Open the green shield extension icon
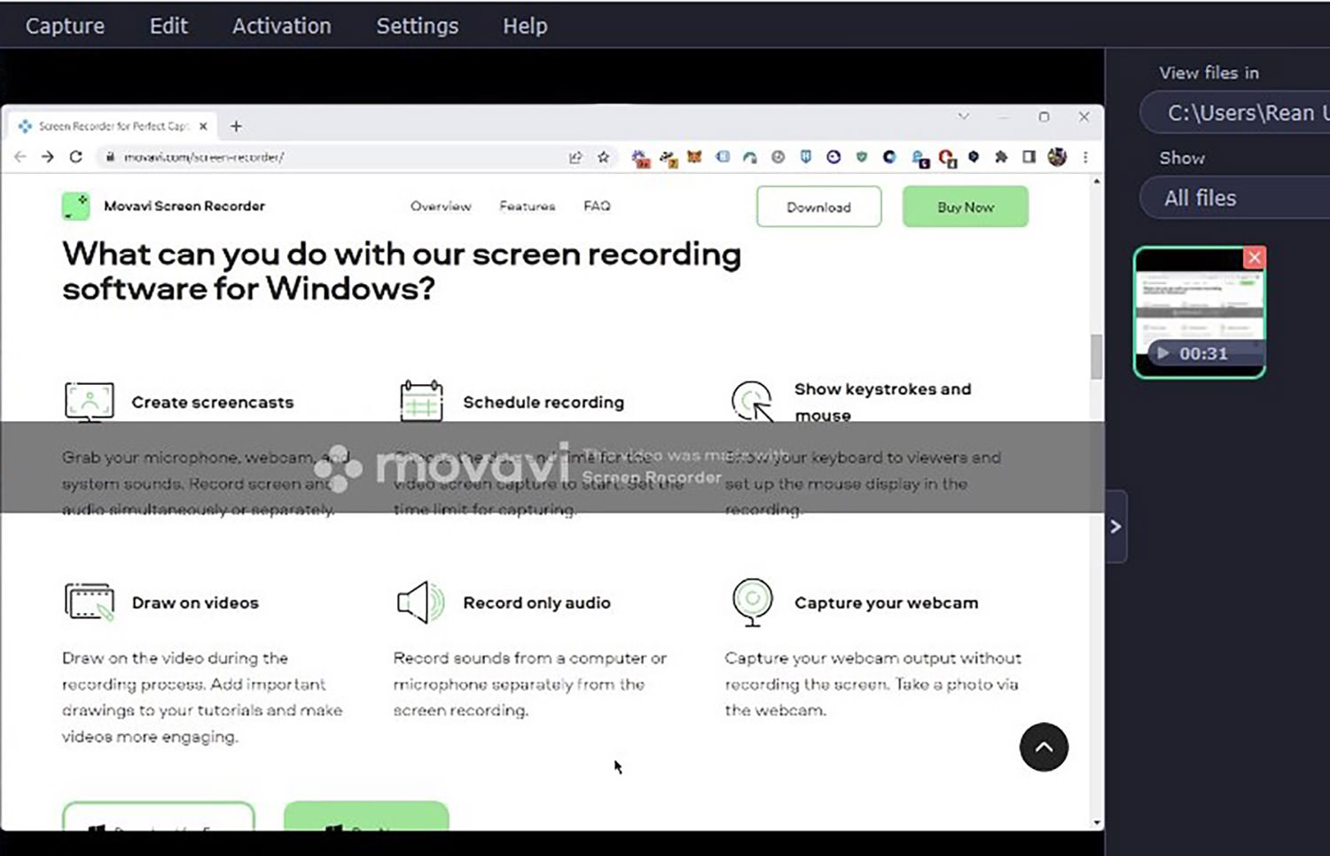Viewport: 1330px width, 856px height. click(862, 157)
